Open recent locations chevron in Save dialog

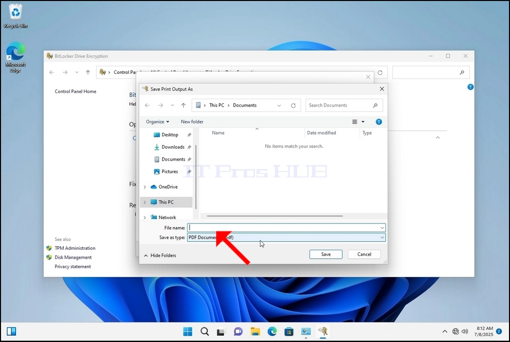(x=172, y=106)
